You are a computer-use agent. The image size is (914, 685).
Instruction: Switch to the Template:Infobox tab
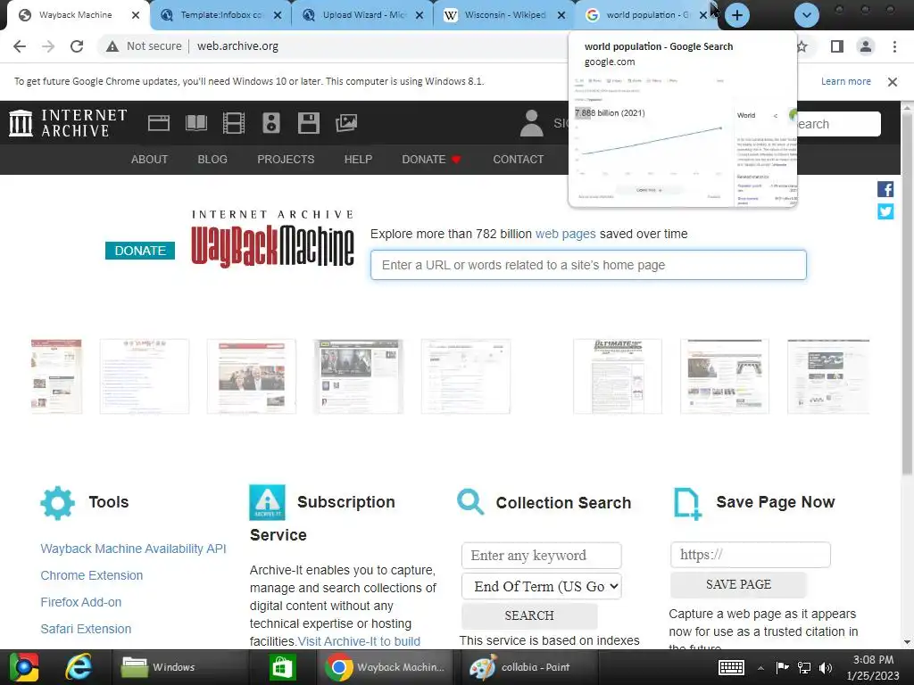click(x=222, y=15)
